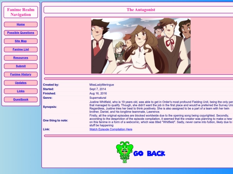This screenshot has height=174, width=233.
Task: Click The Antagonist cover artwork
Action: 141,46
